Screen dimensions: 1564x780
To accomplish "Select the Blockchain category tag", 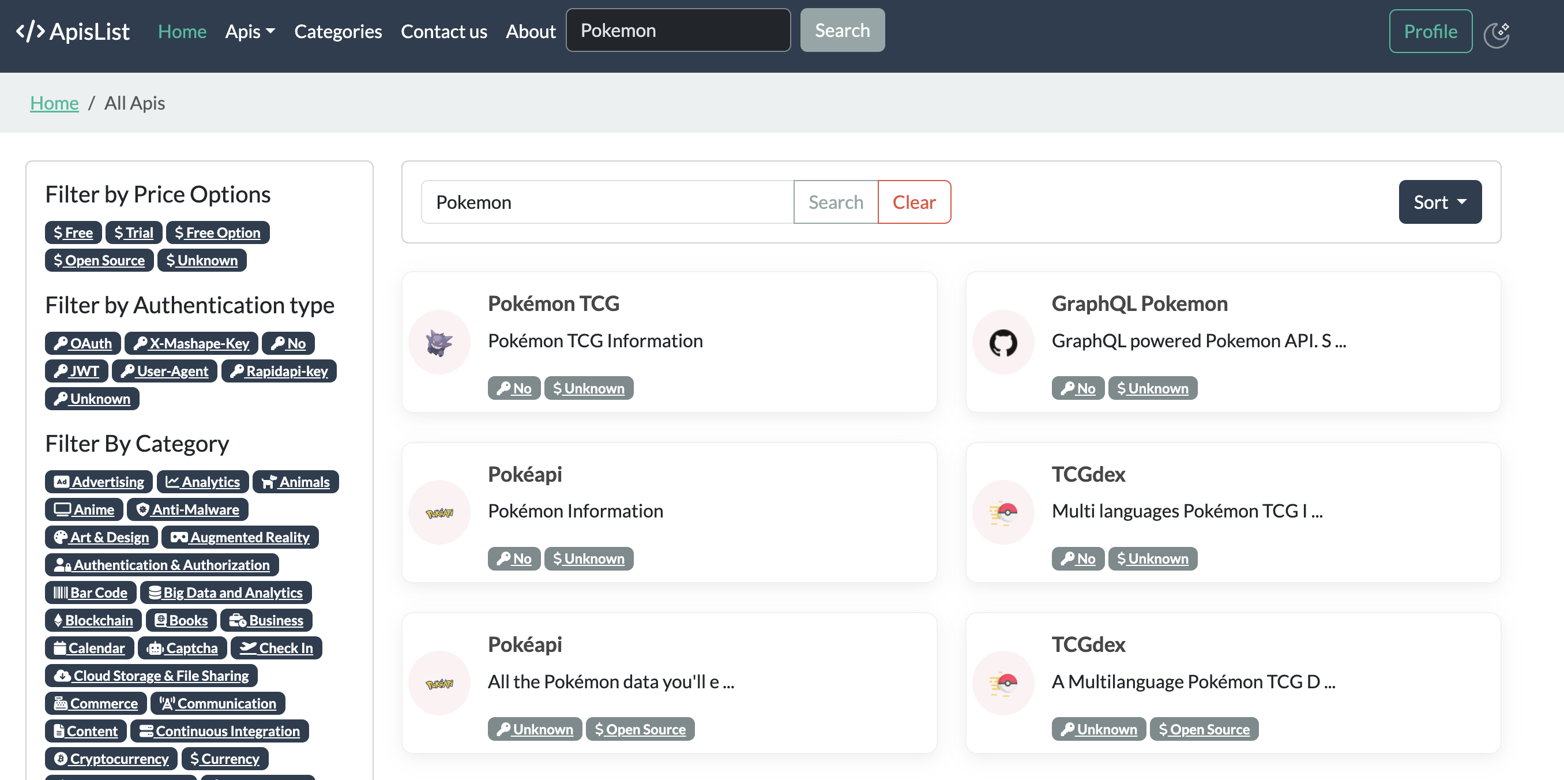I will pyautogui.click(x=93, y=620).
